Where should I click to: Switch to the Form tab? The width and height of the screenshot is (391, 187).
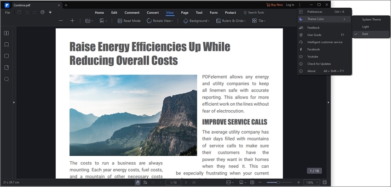214,12
